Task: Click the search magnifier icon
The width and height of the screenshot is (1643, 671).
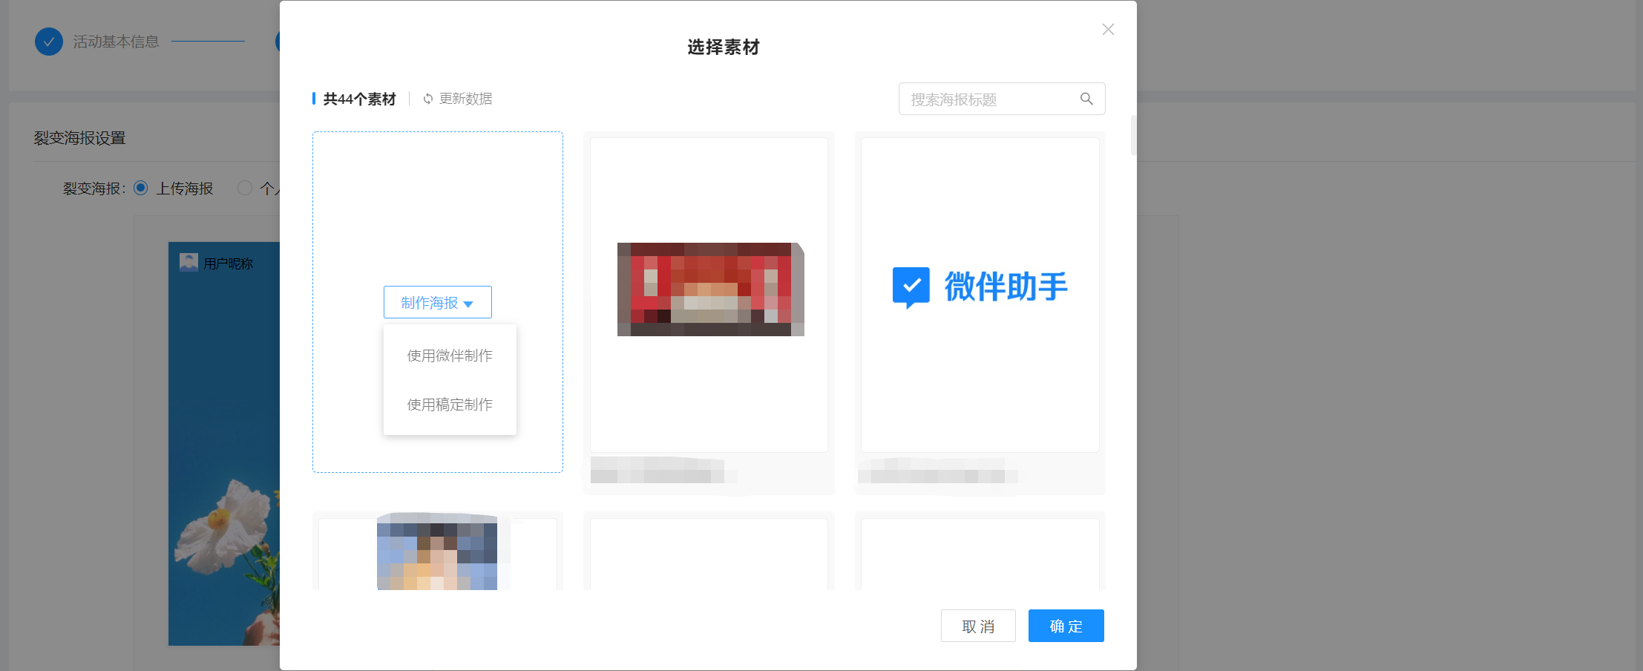Action: pyautogui.click(x=1086, y=99)
